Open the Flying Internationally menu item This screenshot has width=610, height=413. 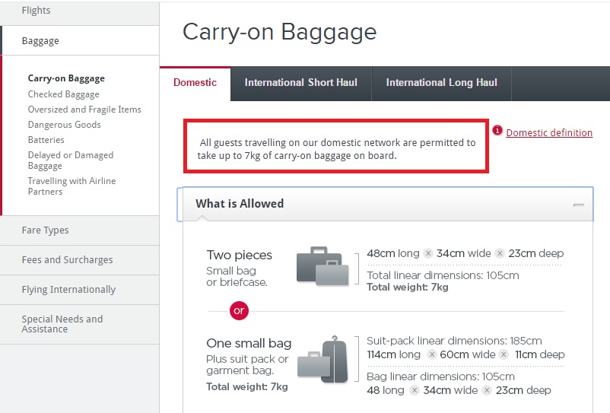[x=79, y=290]
